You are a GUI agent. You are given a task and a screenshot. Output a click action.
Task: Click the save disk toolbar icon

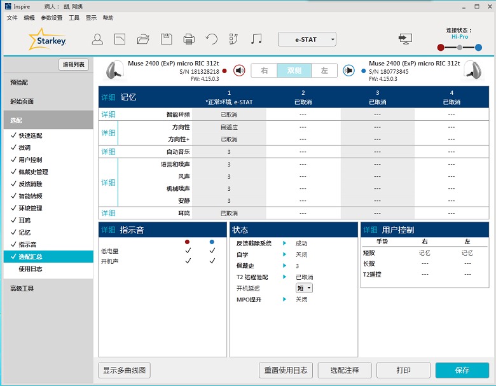click(166, 39)
